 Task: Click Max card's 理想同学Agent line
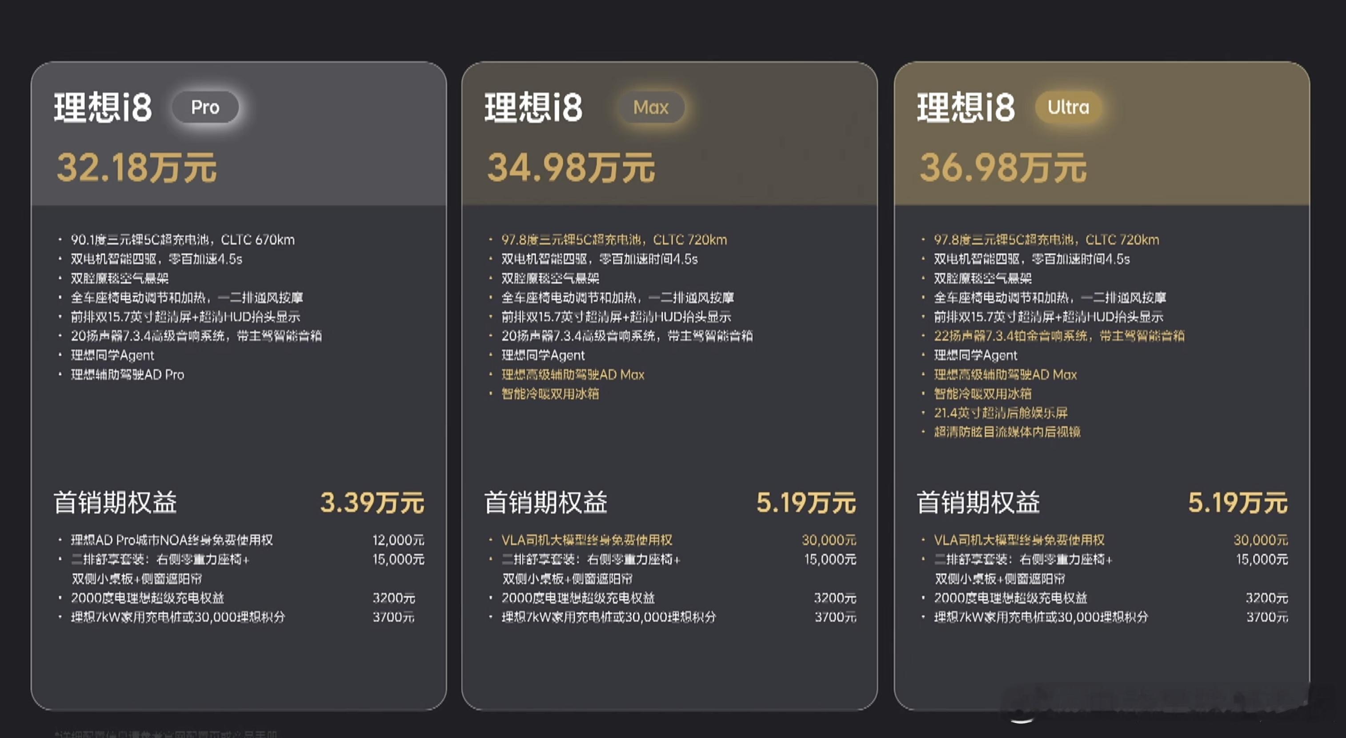543,355
